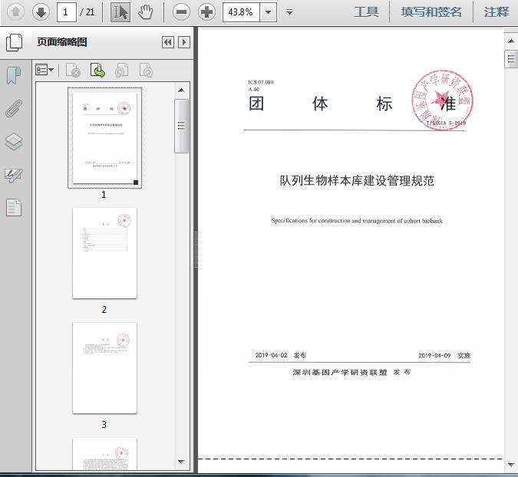Collapse the navigation pane with double-arrow button
The width and height of the screenshot is (518, 477).
coord(168,42)
